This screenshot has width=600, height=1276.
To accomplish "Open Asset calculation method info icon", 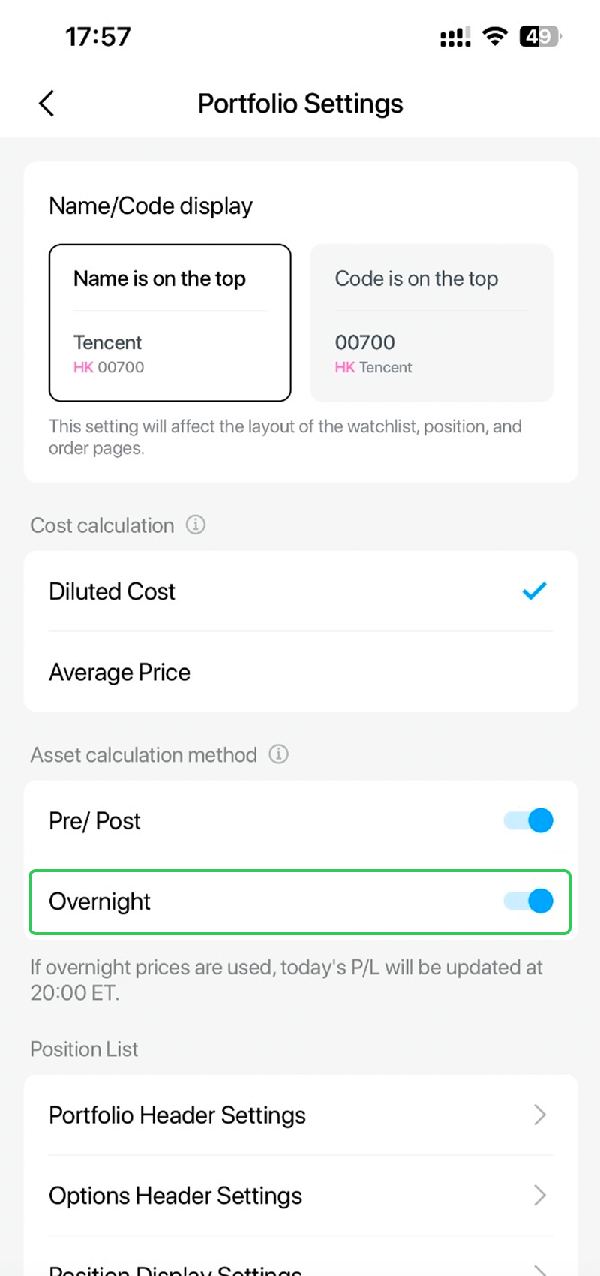I will coord(278,754).
